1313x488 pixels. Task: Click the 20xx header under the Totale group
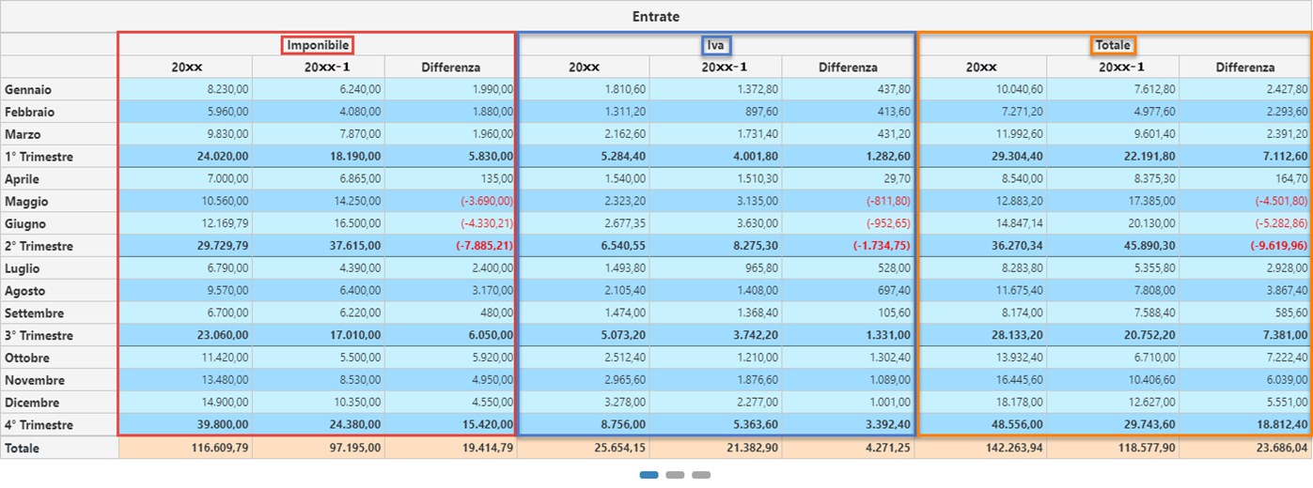coord(981,68)
